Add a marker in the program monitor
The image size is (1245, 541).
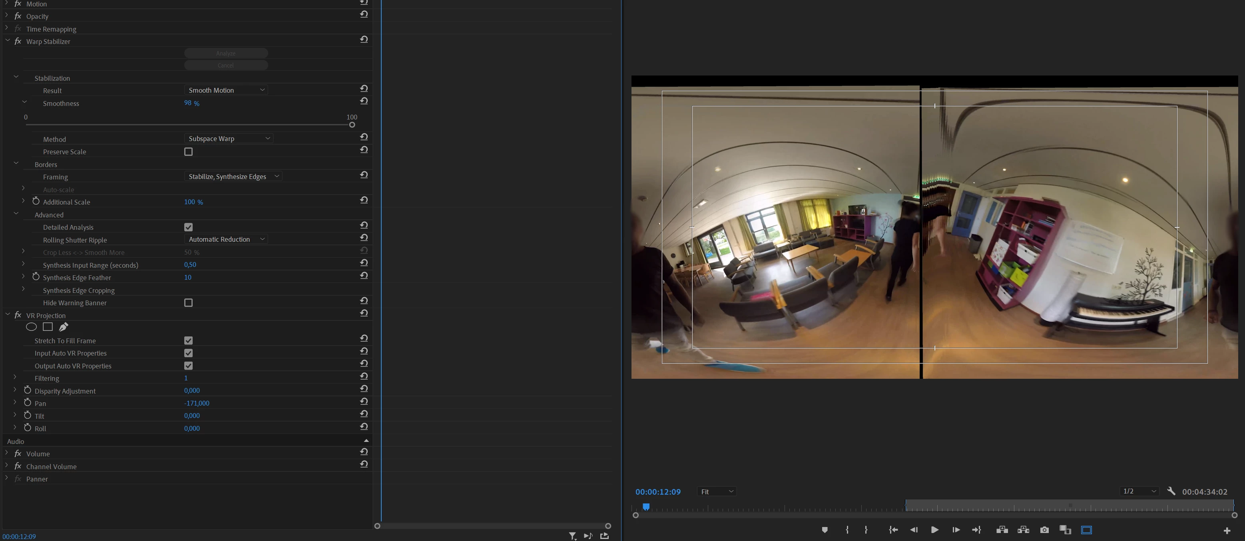click(x=825, y=530)
